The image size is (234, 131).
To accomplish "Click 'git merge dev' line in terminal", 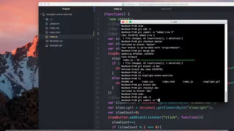I will pyautogui.click(x=138, y=51).
